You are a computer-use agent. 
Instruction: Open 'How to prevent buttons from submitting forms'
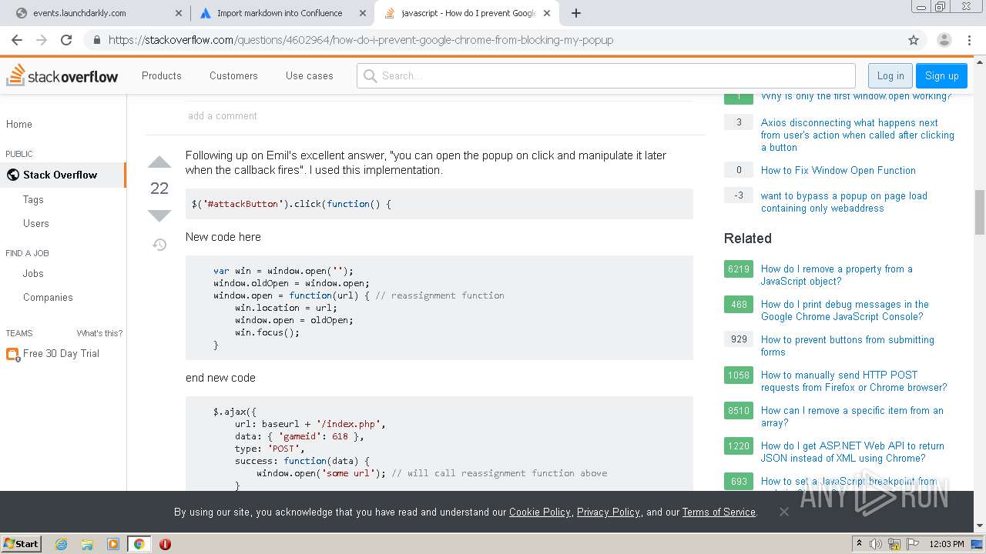click(847, 345)
